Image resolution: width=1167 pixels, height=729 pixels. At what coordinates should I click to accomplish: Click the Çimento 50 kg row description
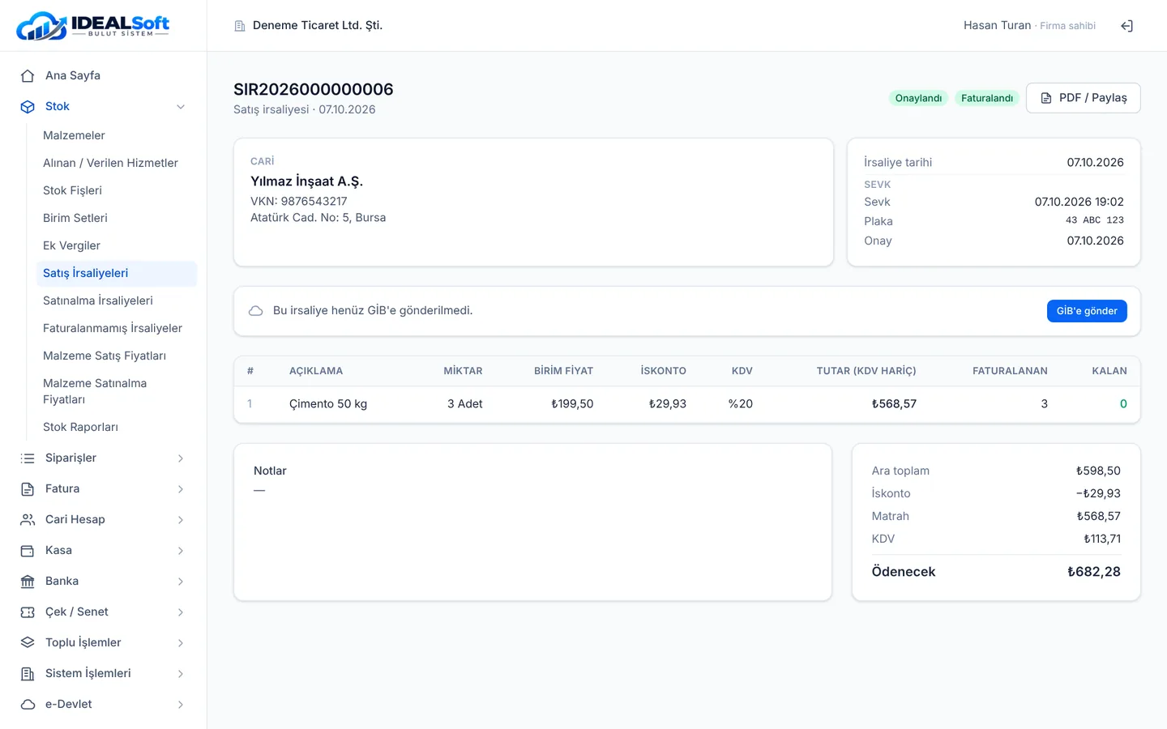click(x=328, y=403)
